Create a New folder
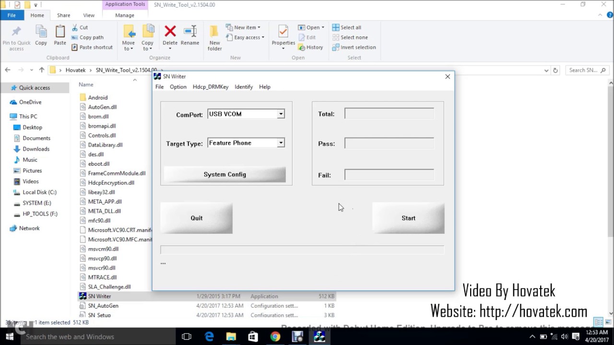Screen dimensions: 614x345 214,38
